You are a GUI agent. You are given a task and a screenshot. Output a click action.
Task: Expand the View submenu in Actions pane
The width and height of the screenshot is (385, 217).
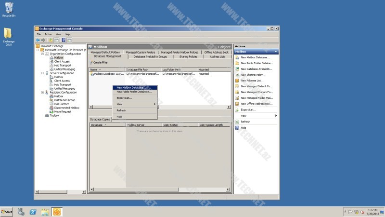click(276, 116)
